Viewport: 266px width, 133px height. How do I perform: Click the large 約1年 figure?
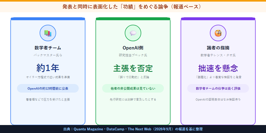48,68
